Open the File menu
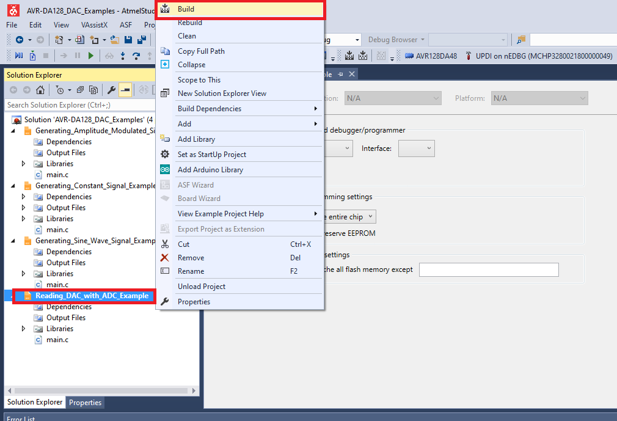Image resolution: width=617 pixels, height=421 pixels. pos(12,25)
